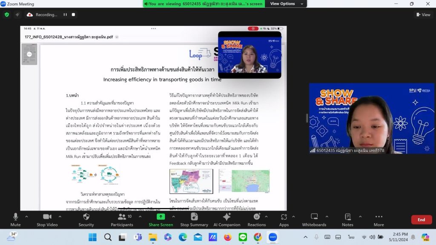The height and width of the screenshot is (245, 436).
Task: Expand Share Screen options arrow
Action: (174, 217)
